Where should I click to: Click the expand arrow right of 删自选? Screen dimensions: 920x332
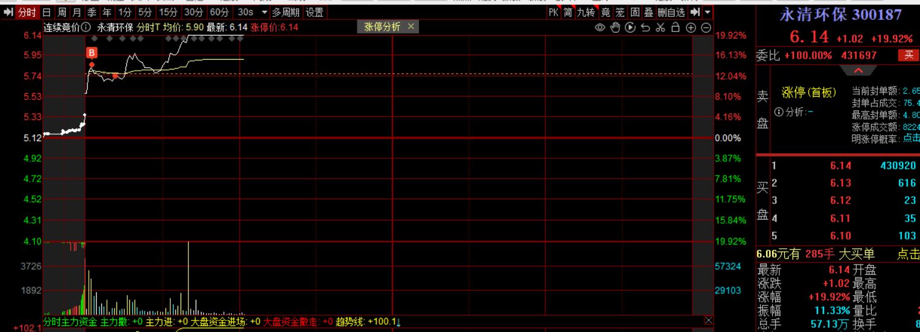(x=695, y=12)
